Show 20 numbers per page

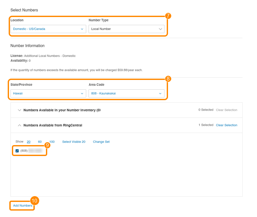(29, 142)
